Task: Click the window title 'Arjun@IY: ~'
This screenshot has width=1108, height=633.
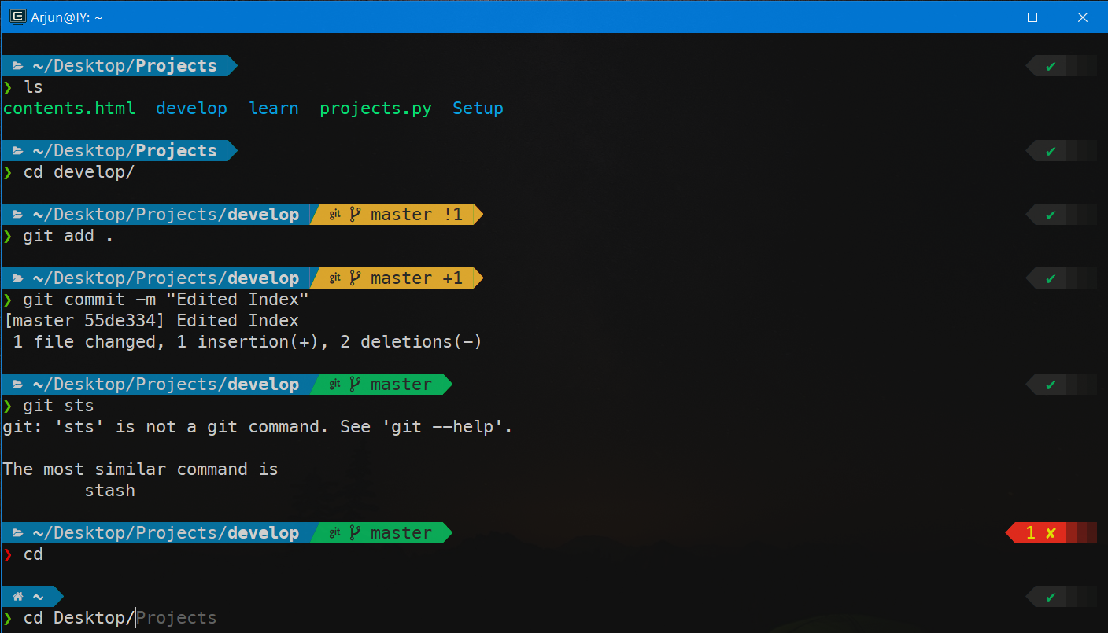Action: click(x=67, y=17)
